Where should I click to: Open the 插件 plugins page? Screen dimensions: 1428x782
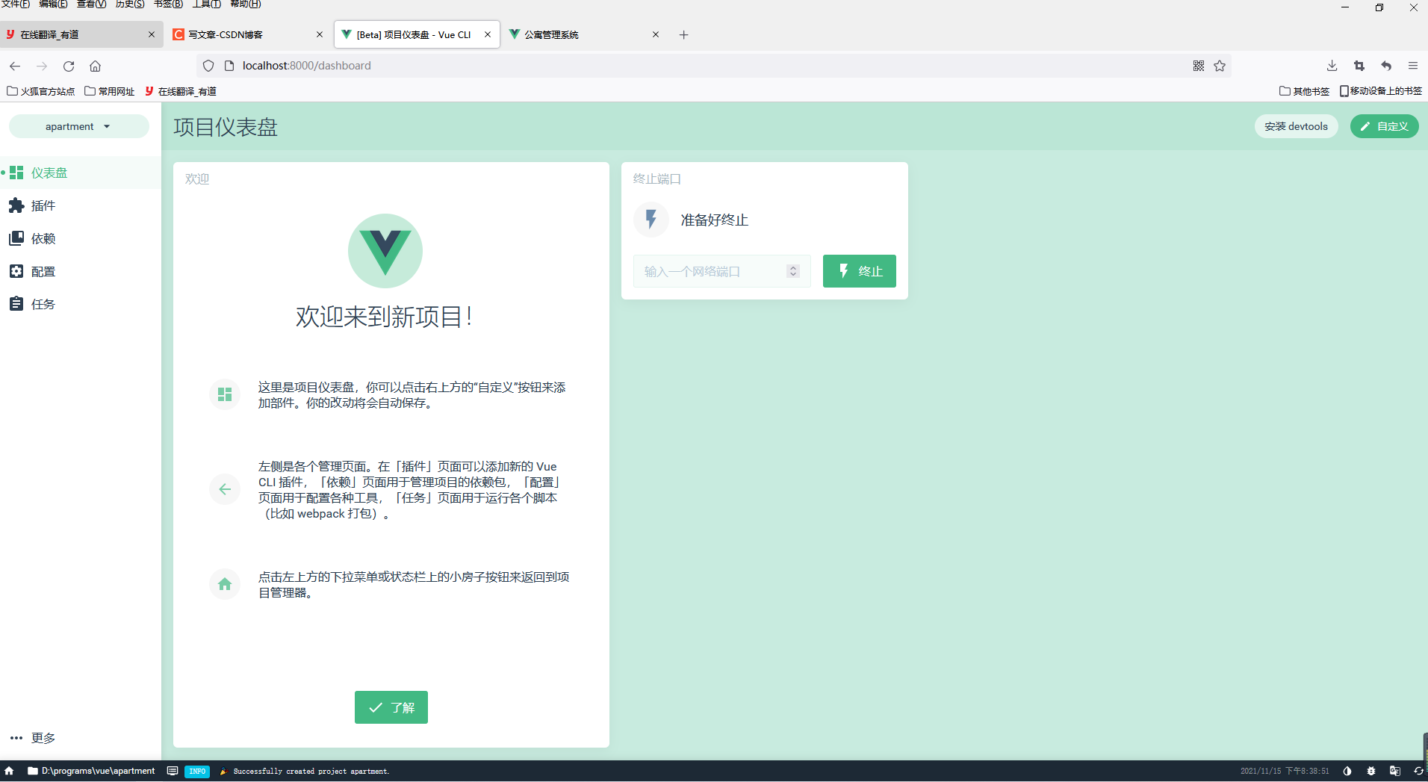coord(81,205)
